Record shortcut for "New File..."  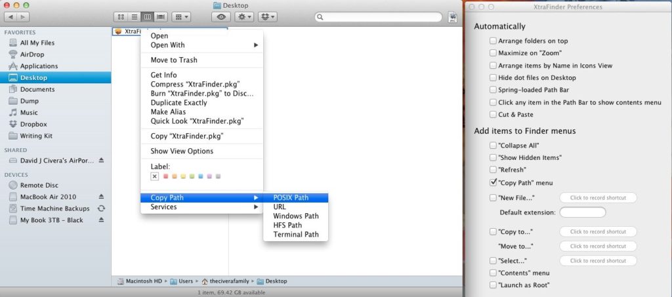598,198
